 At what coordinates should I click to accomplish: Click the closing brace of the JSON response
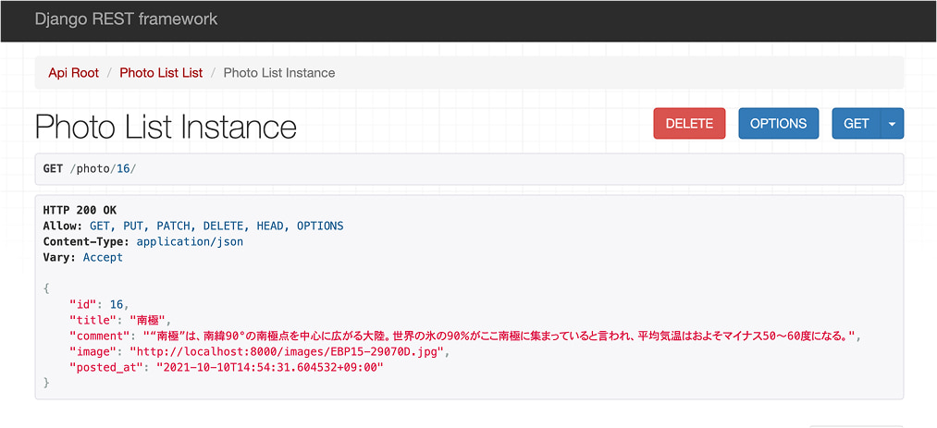coord(46,383)
